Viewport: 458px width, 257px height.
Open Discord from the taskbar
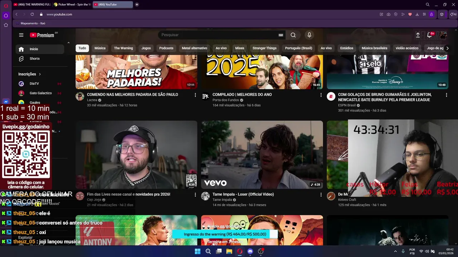pyautogui.click(x=250, y=251)
